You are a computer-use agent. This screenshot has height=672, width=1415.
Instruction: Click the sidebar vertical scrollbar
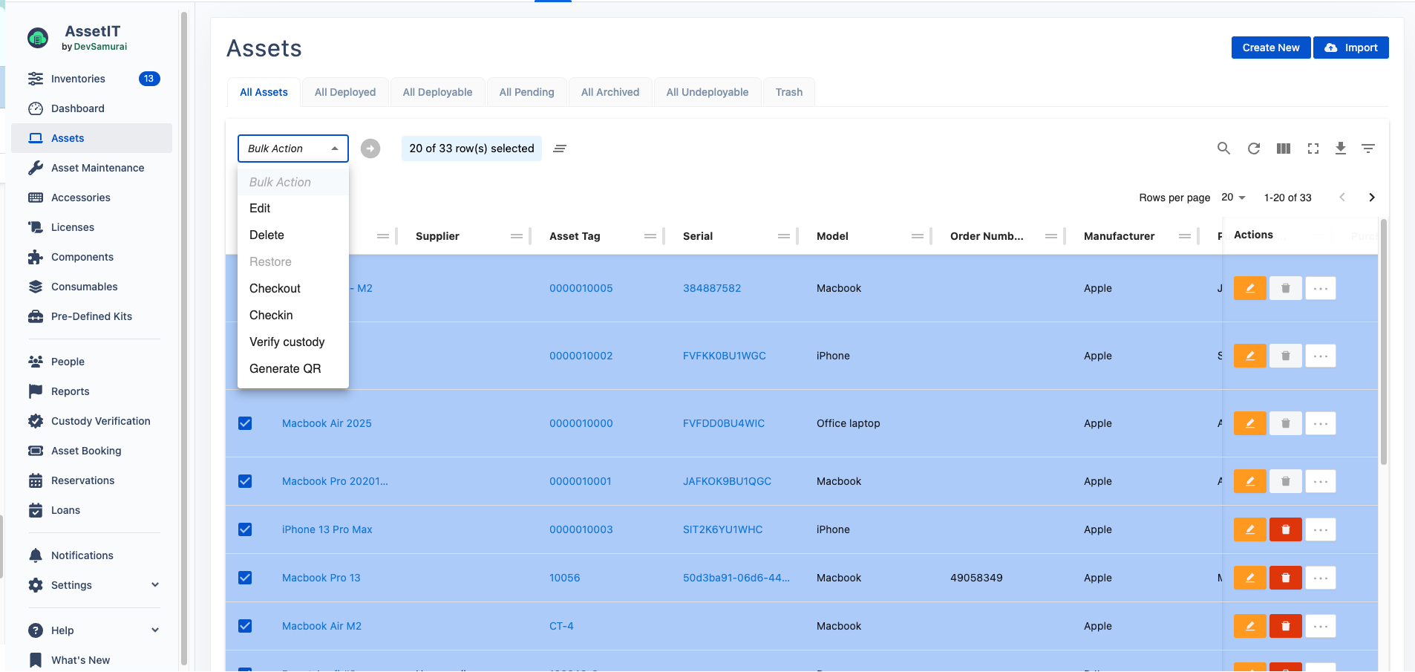point(184,338)
